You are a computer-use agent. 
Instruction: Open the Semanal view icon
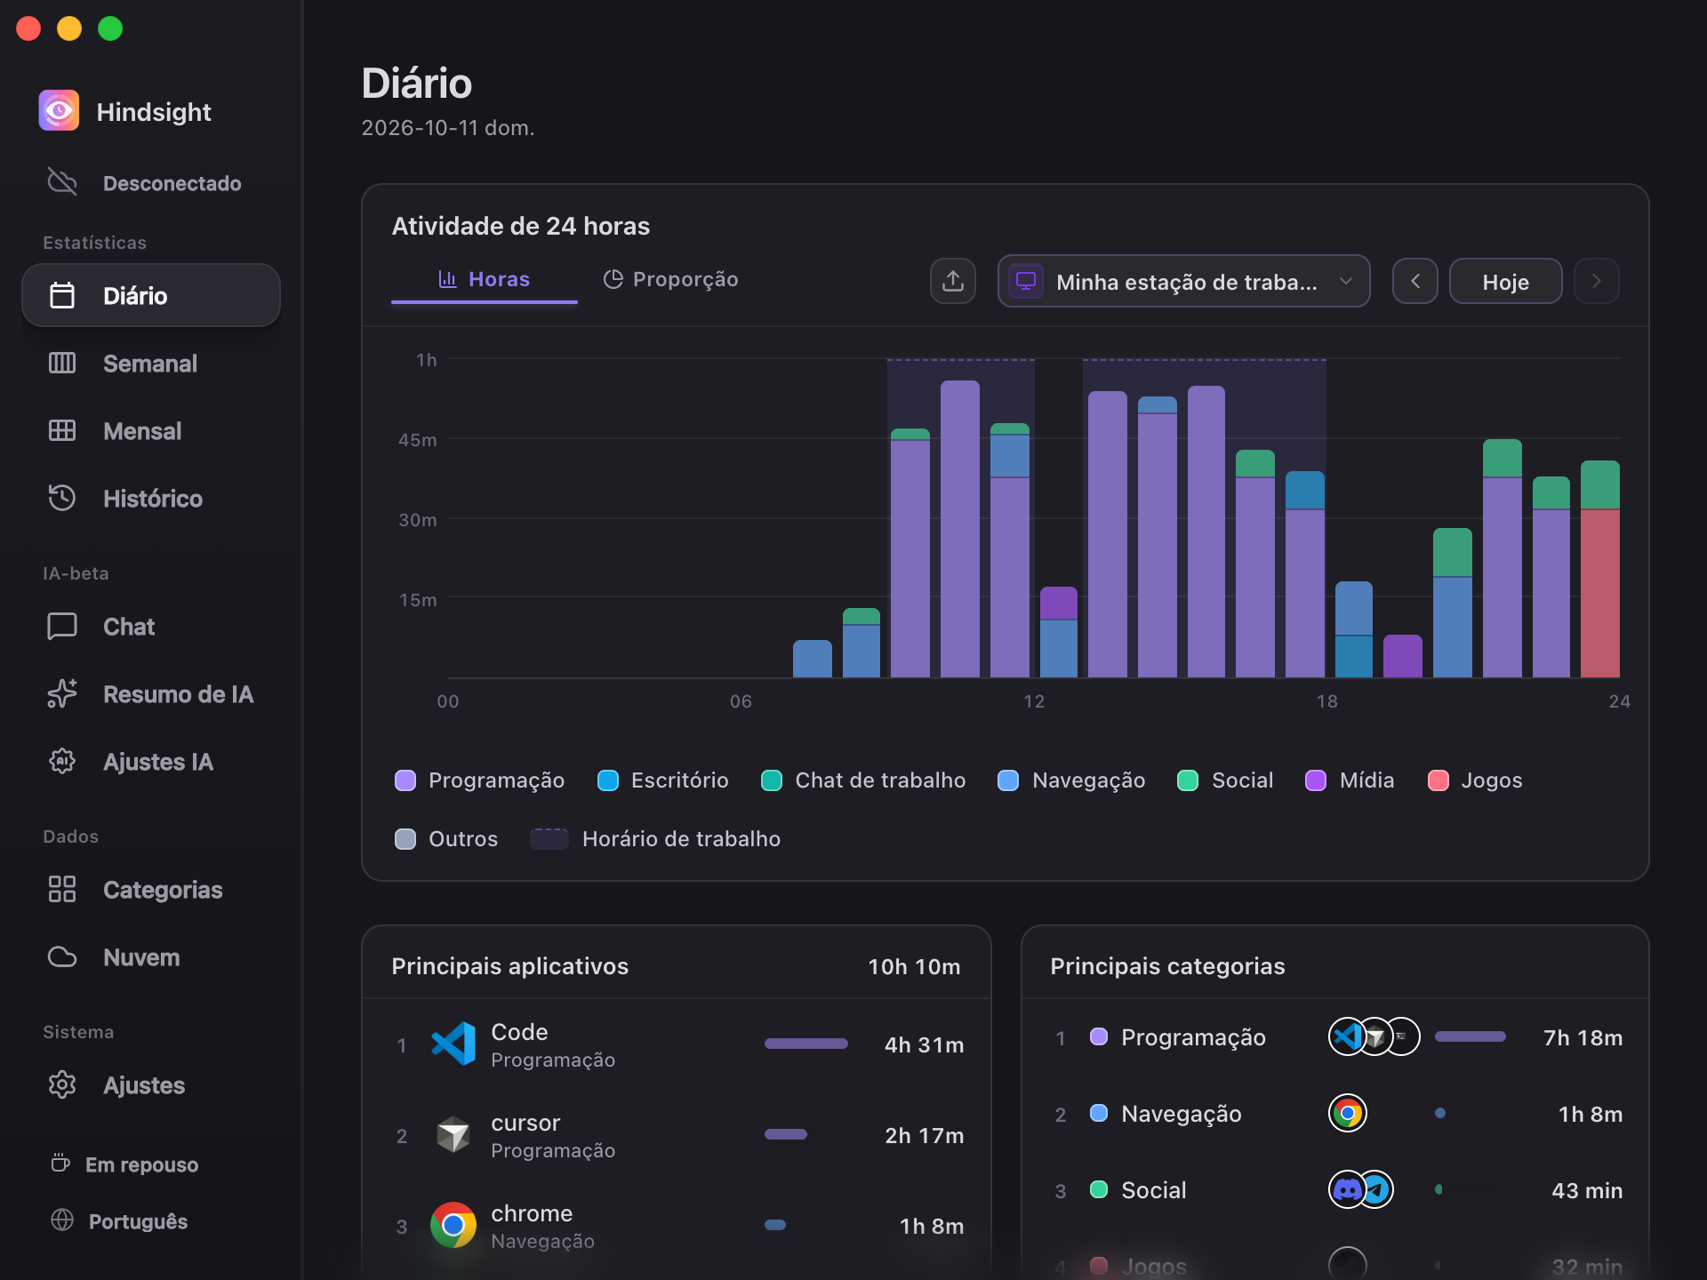click(62, 363)
